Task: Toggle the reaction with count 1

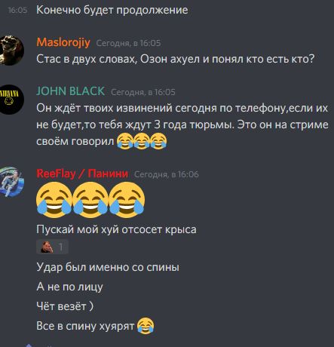Action: [x=52, y=247]
